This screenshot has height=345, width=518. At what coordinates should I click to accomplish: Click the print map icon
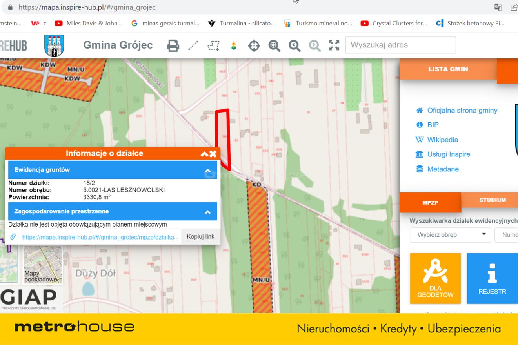(173, 46)
